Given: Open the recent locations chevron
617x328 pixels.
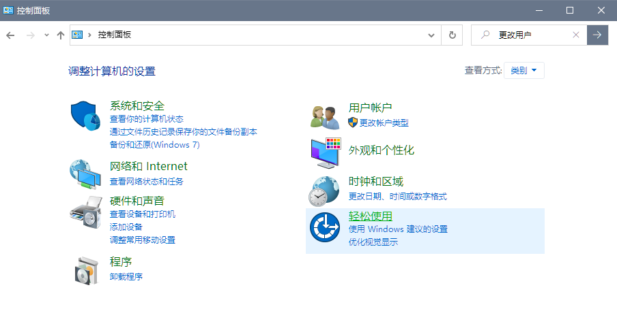Looking at the screenshot, I should (46, 35).
